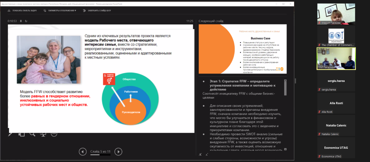End the slide show
Image resolution: width=370 pixels, height=162 pixels.
pos(97,10)
